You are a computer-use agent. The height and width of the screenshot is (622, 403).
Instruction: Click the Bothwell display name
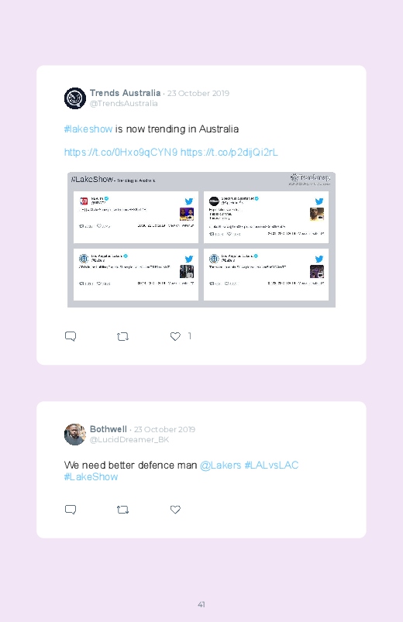(x=108, y=429)
